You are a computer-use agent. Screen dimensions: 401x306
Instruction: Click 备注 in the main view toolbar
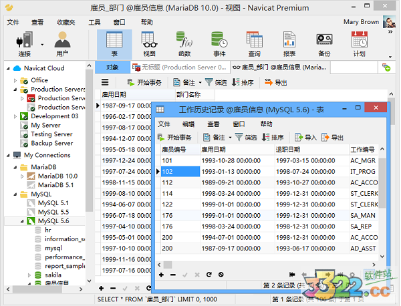coord(184,82)
